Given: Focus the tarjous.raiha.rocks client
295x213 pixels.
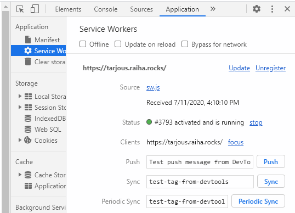Looking at the screenshot, I should (x=236, y=142).
